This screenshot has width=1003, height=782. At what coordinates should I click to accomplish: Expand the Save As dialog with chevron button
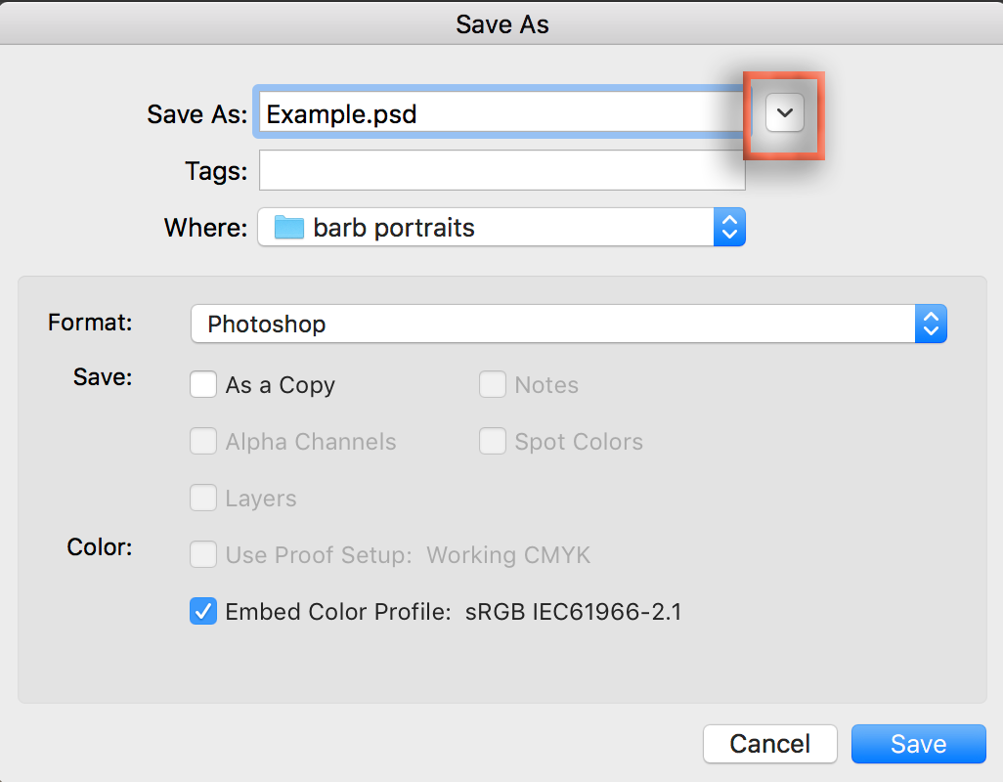click(x=784, y=114)
